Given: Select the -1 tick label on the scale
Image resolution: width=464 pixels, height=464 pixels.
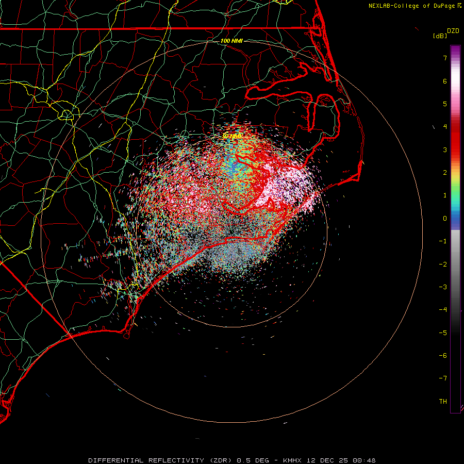Looking at the screenshot, I should click(443, 241).
